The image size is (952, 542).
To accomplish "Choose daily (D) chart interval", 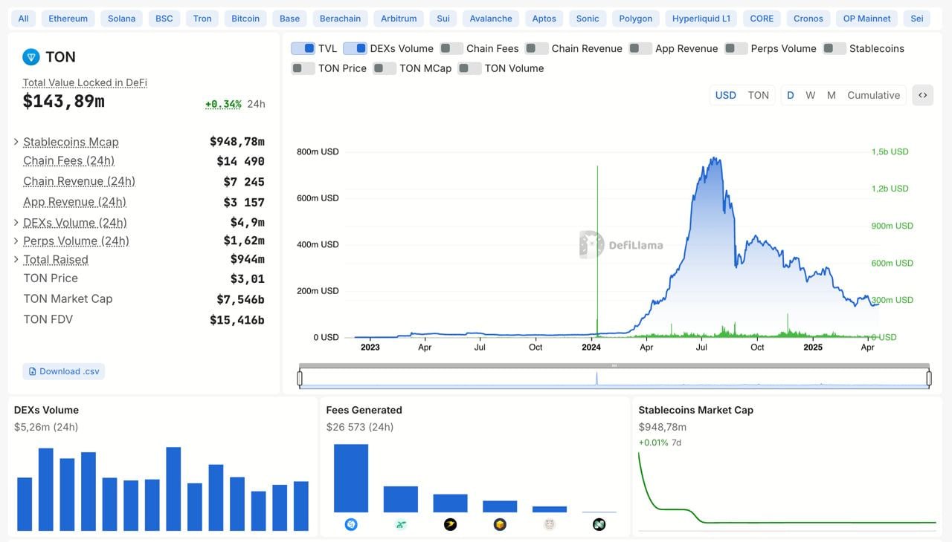I will click(791, 95).
